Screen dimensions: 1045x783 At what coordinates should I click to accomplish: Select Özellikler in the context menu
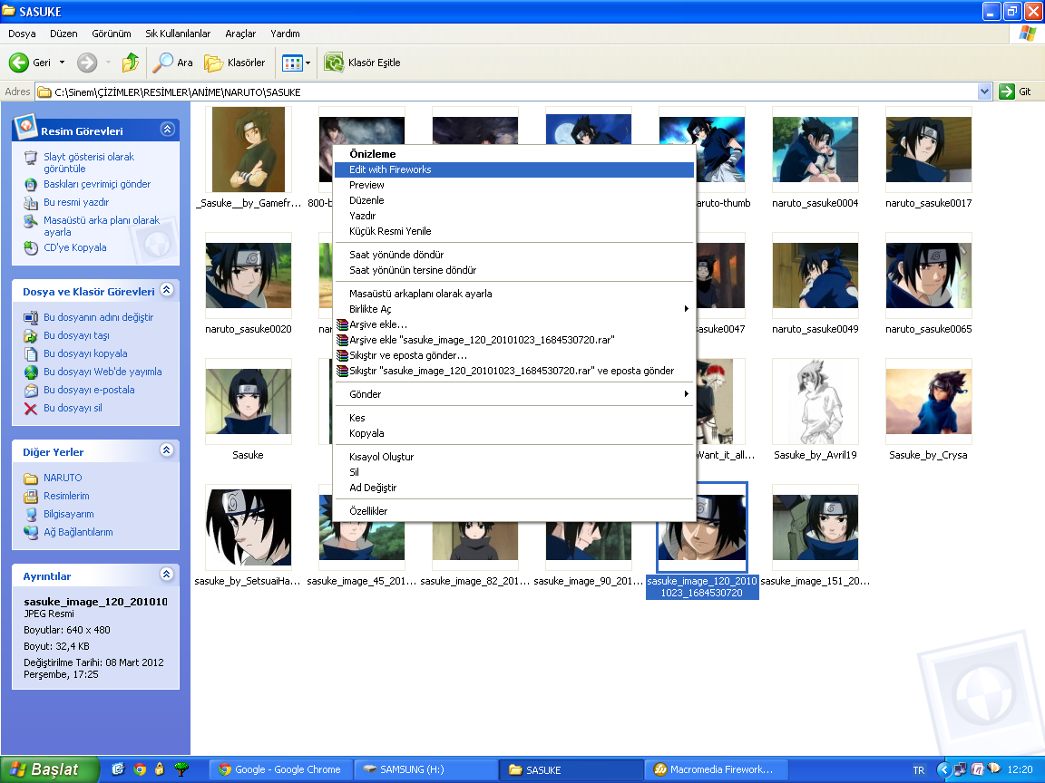coord(513,511)
